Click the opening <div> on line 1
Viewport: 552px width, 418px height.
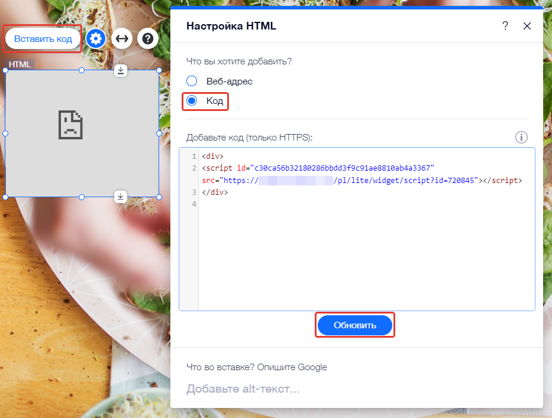[x=212, y=156]
